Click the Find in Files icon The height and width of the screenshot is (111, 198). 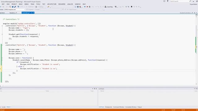point(48,7)
